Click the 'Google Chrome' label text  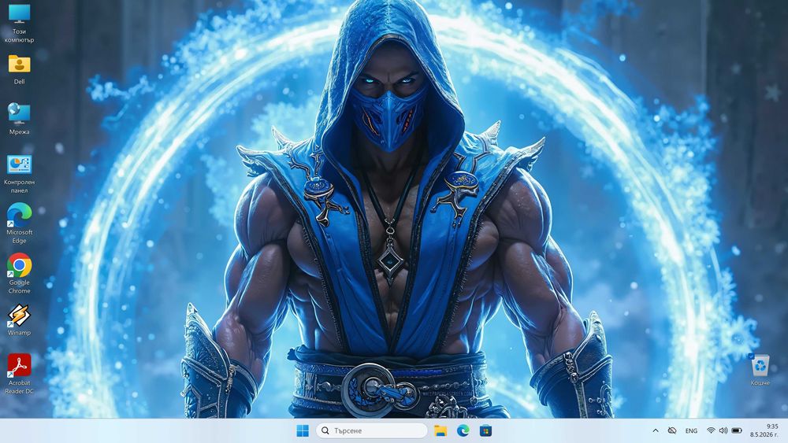point(19,286)
